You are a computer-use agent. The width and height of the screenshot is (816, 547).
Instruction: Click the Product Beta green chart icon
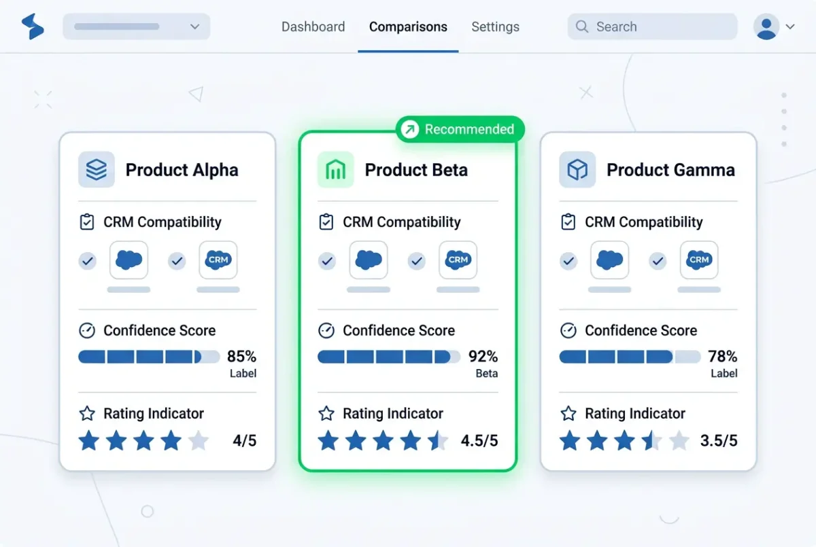[335, 169]
